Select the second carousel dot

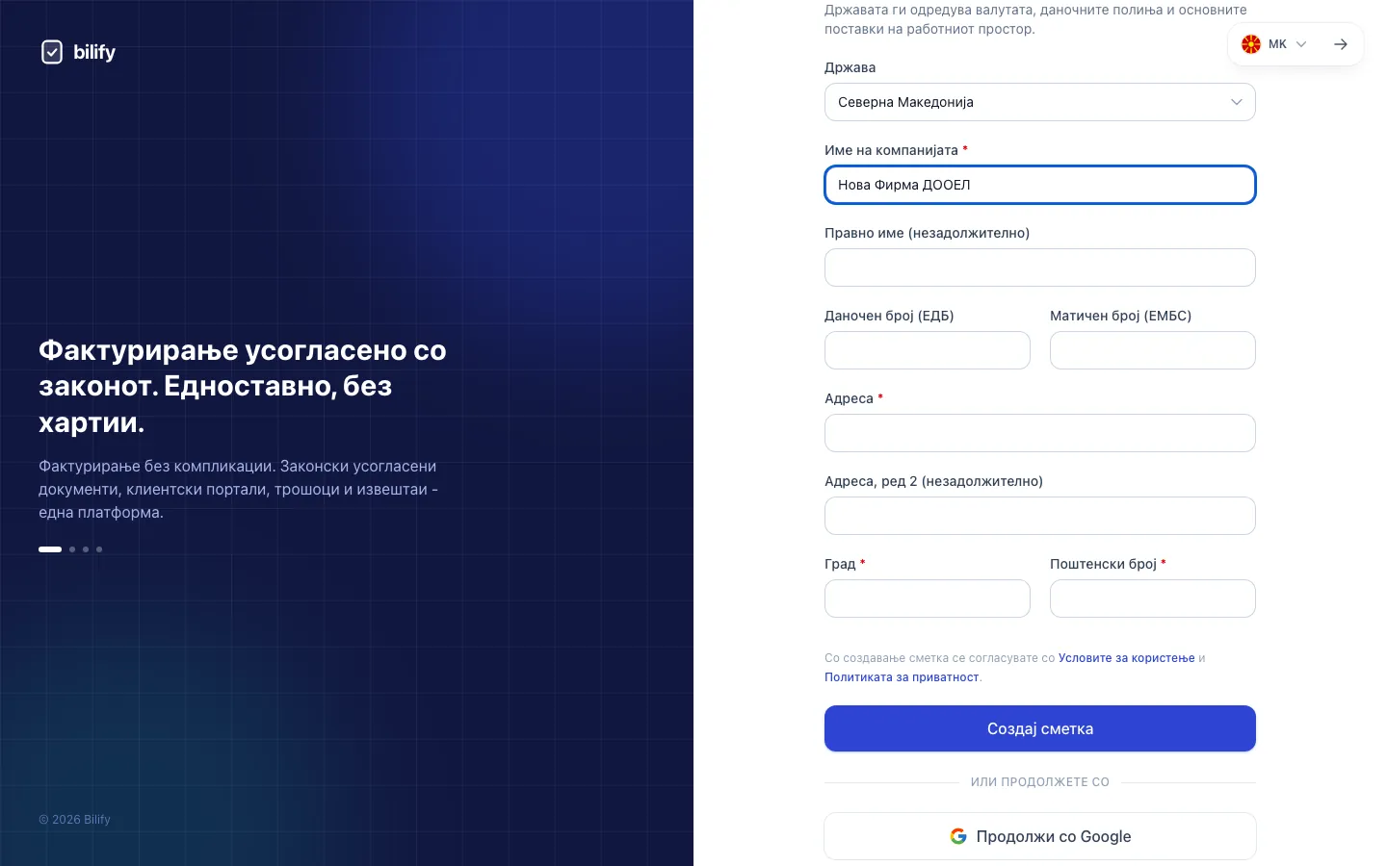(72, 549)
